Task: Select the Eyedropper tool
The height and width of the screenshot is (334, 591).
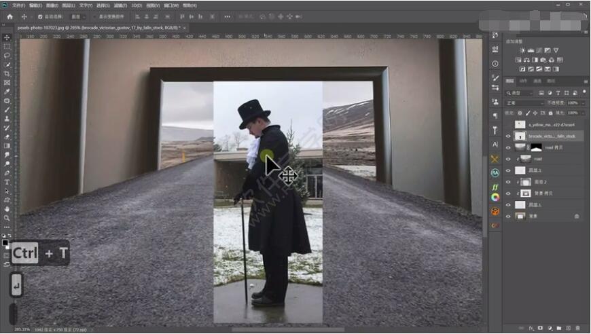Action: [7, 92]
